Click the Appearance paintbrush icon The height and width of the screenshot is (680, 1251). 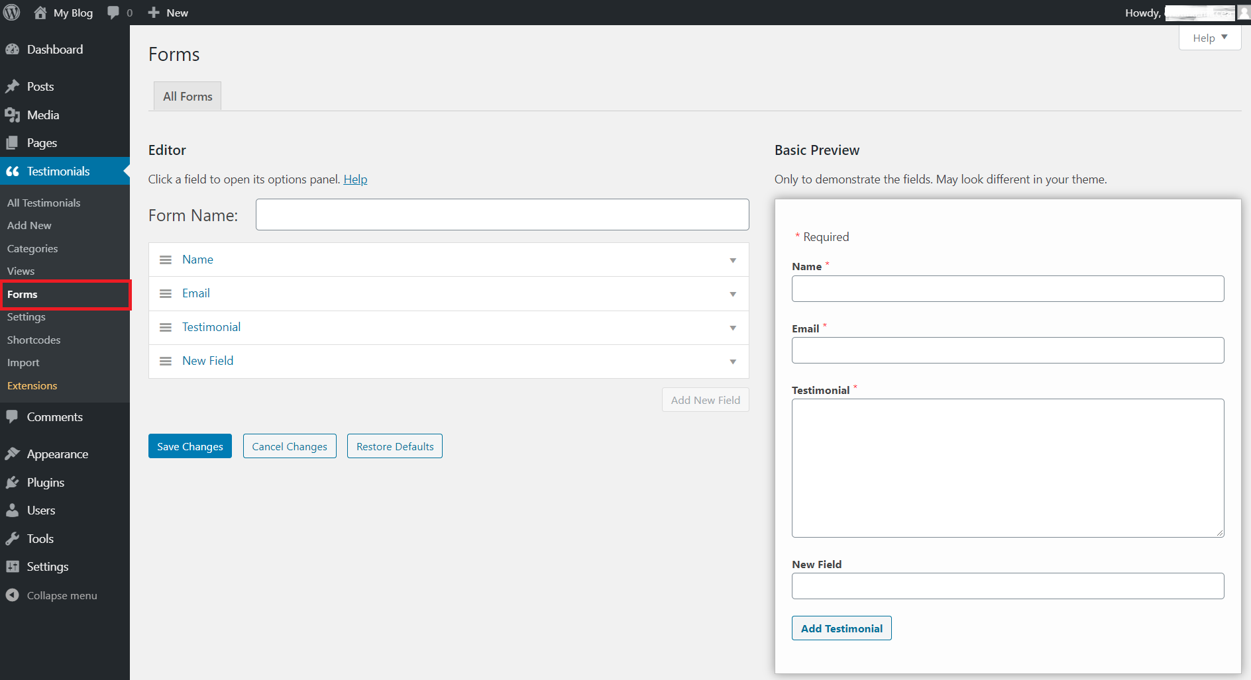[x=13, y=454]
